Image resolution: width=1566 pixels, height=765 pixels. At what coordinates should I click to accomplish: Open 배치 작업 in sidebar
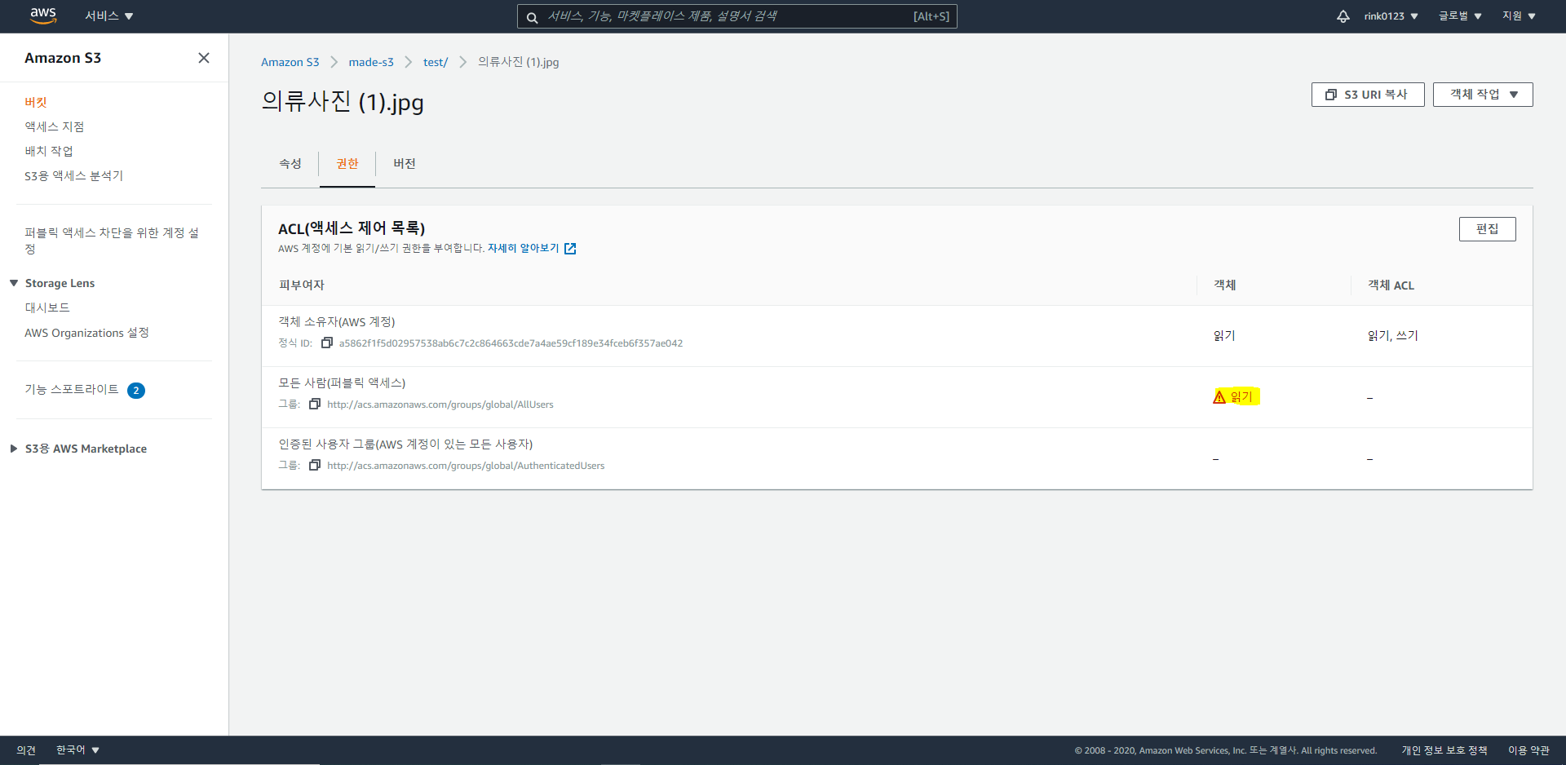coord(49,151)
